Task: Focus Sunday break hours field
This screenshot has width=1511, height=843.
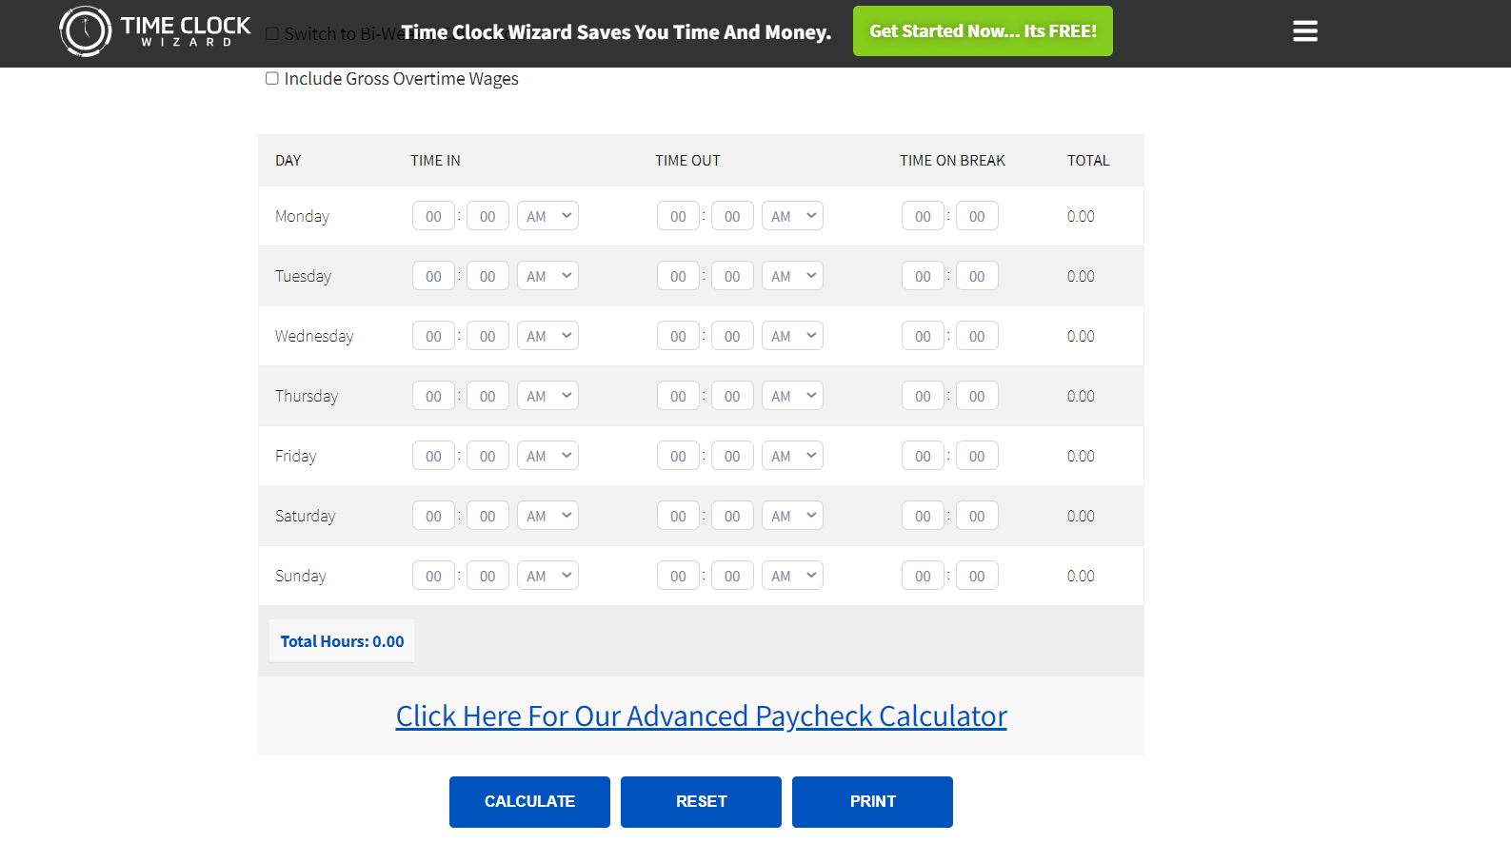Action: 923,576
